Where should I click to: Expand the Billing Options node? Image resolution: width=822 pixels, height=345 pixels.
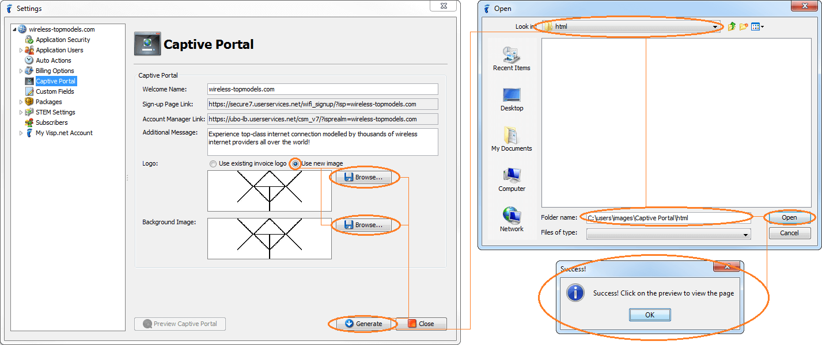coord(21,71)
